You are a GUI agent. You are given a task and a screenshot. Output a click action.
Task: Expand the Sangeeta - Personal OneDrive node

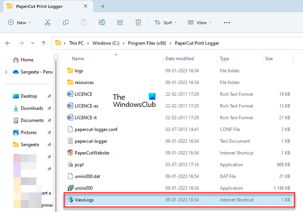(x=6, y=72)
